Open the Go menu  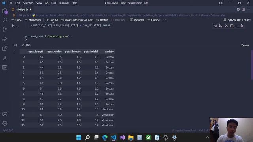tap(47, 3)
